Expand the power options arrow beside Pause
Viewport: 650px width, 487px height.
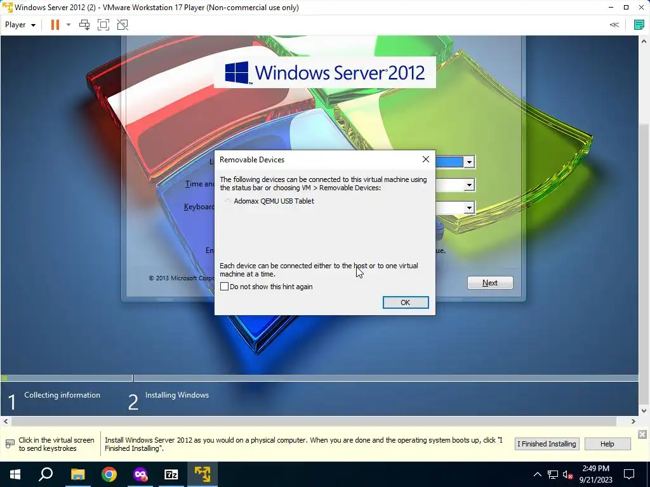coord(69,25)
